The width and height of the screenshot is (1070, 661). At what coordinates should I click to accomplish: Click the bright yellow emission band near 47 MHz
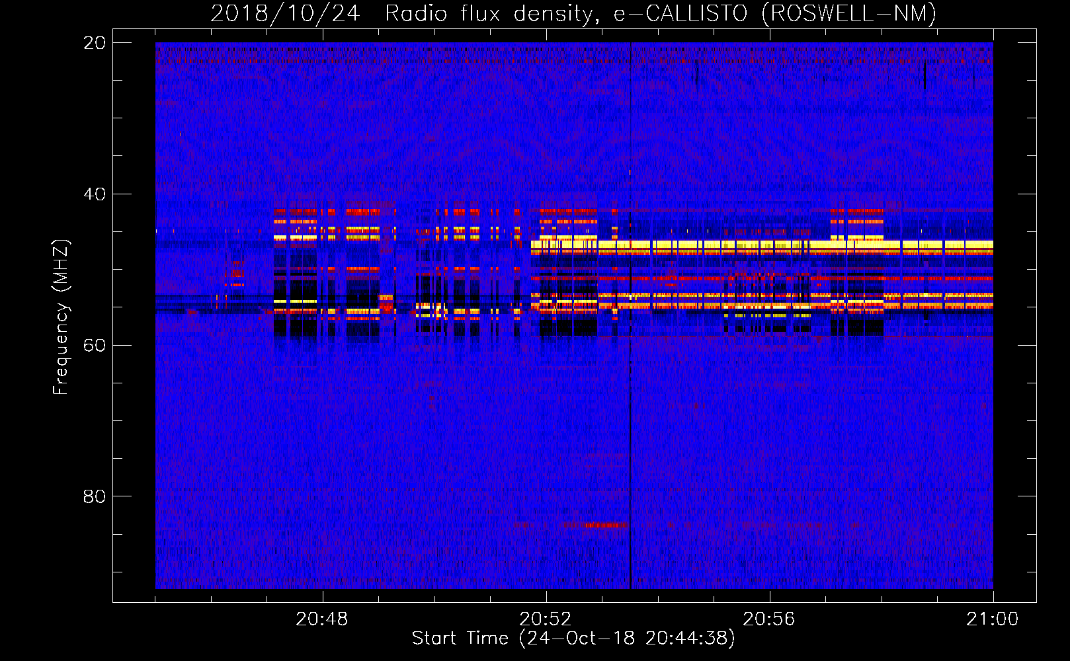coord(762,245)
